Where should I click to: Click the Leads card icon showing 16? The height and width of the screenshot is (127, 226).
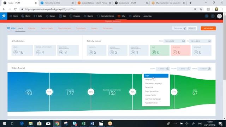[16, 52]
